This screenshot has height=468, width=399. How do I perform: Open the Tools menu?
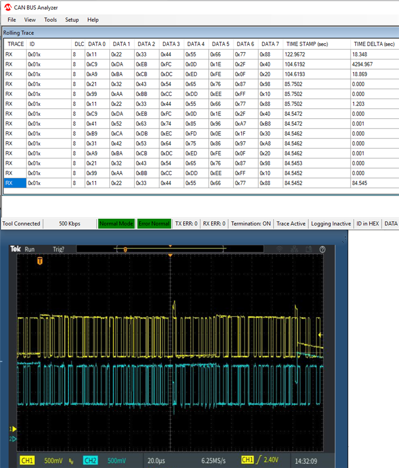[x=51, y=20]
